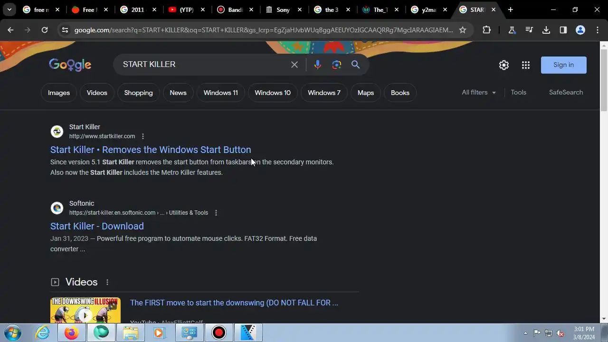Open the FIRST move downswing video link
The width and height of the screenshot is (608, 342).
click(x=234, y=303)
